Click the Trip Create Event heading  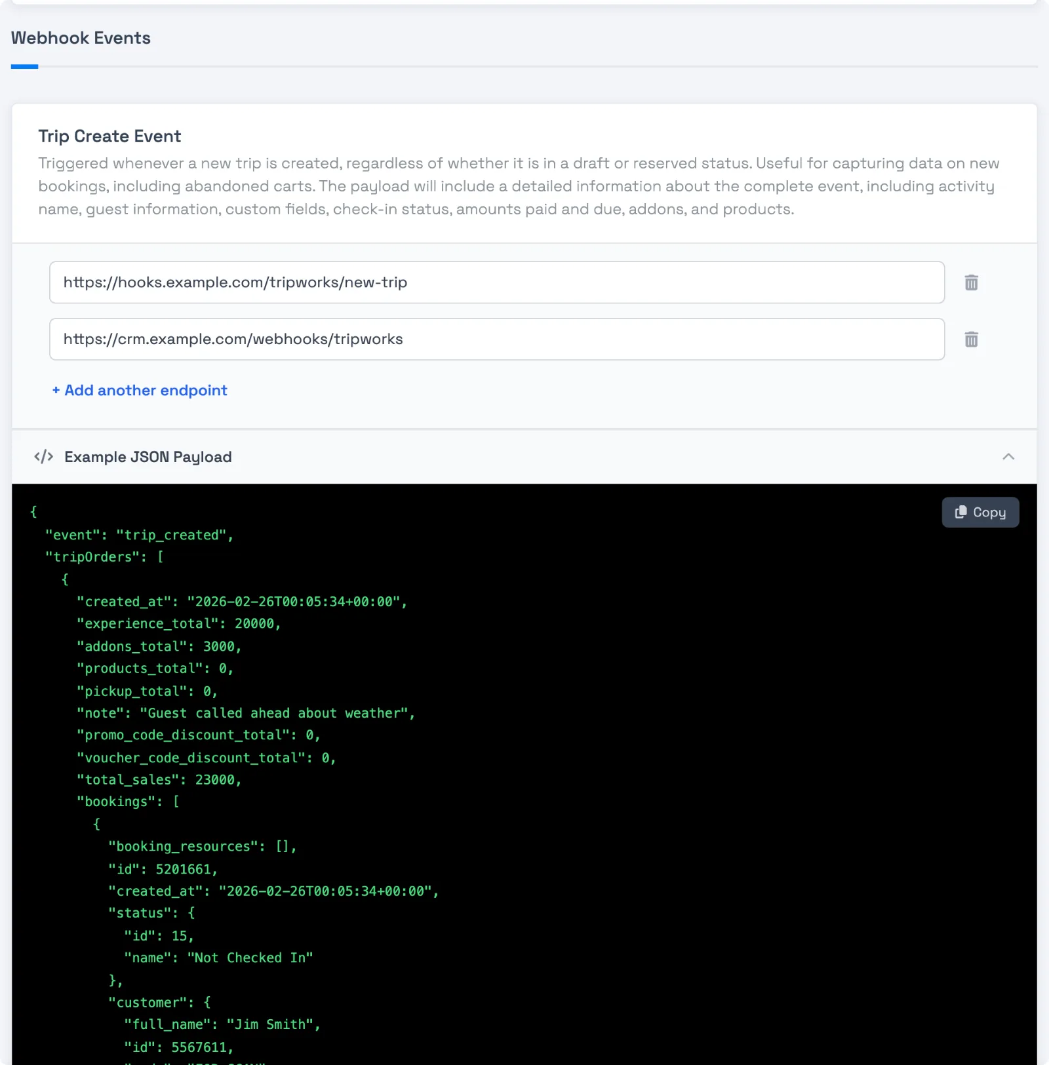click(x=109, y=136)
